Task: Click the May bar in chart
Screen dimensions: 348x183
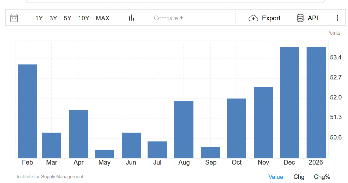Action: [x=105, y=154]
